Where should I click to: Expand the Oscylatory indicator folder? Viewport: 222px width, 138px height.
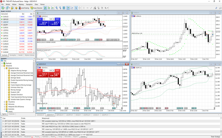pos(4,102)
